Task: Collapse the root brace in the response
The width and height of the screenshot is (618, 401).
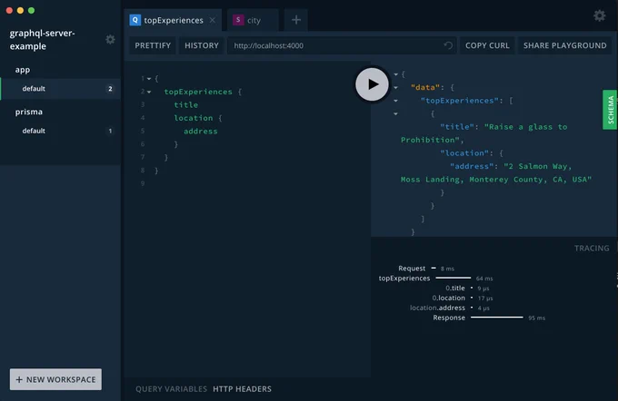Action: [395, 74]
